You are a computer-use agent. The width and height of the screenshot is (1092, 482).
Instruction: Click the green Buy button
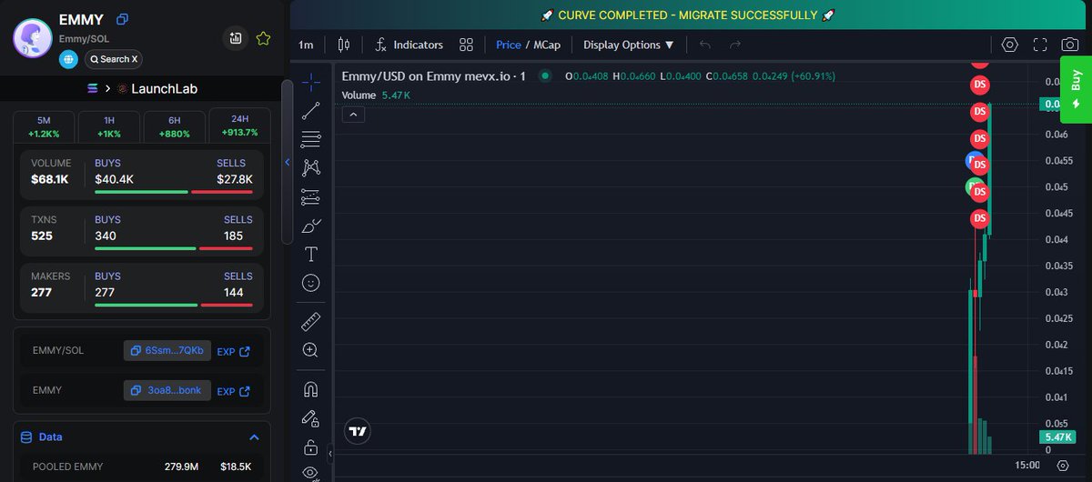[1076, 89]
